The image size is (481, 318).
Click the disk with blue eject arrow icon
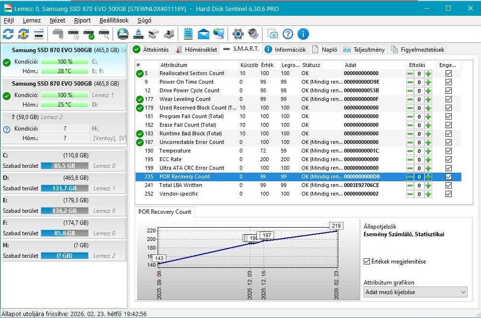pyautogui.click(x=138, y=34)
